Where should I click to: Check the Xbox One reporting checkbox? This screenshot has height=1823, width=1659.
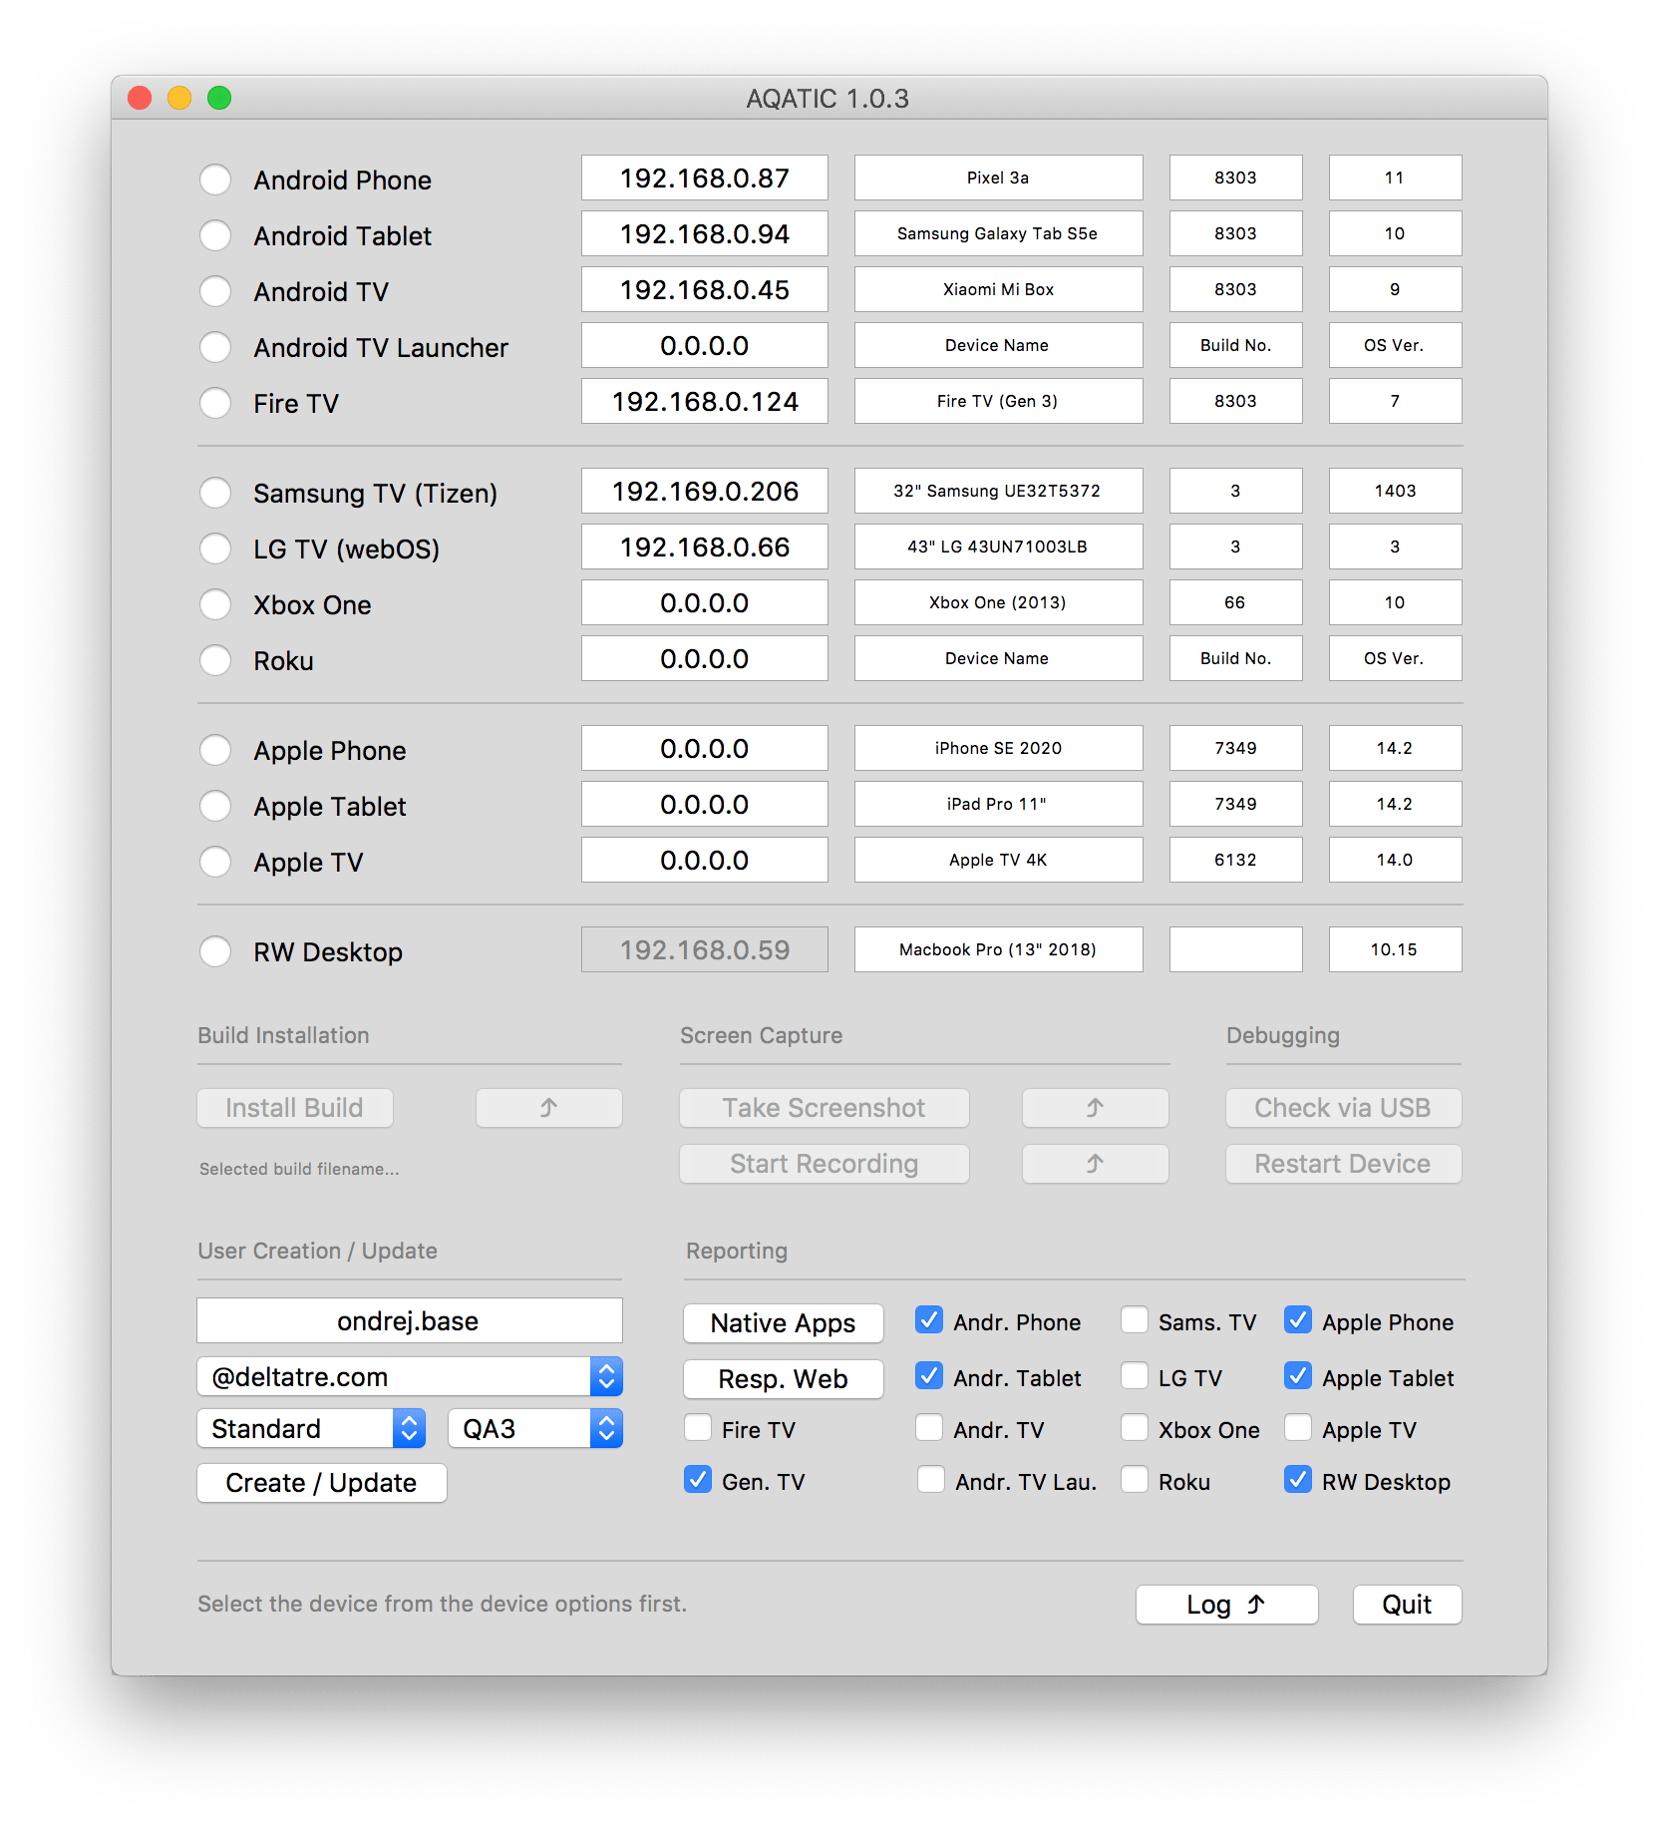tap(1135, 1428)
